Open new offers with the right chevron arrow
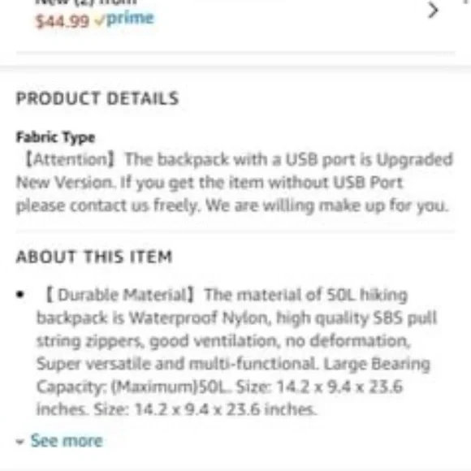 433,11
